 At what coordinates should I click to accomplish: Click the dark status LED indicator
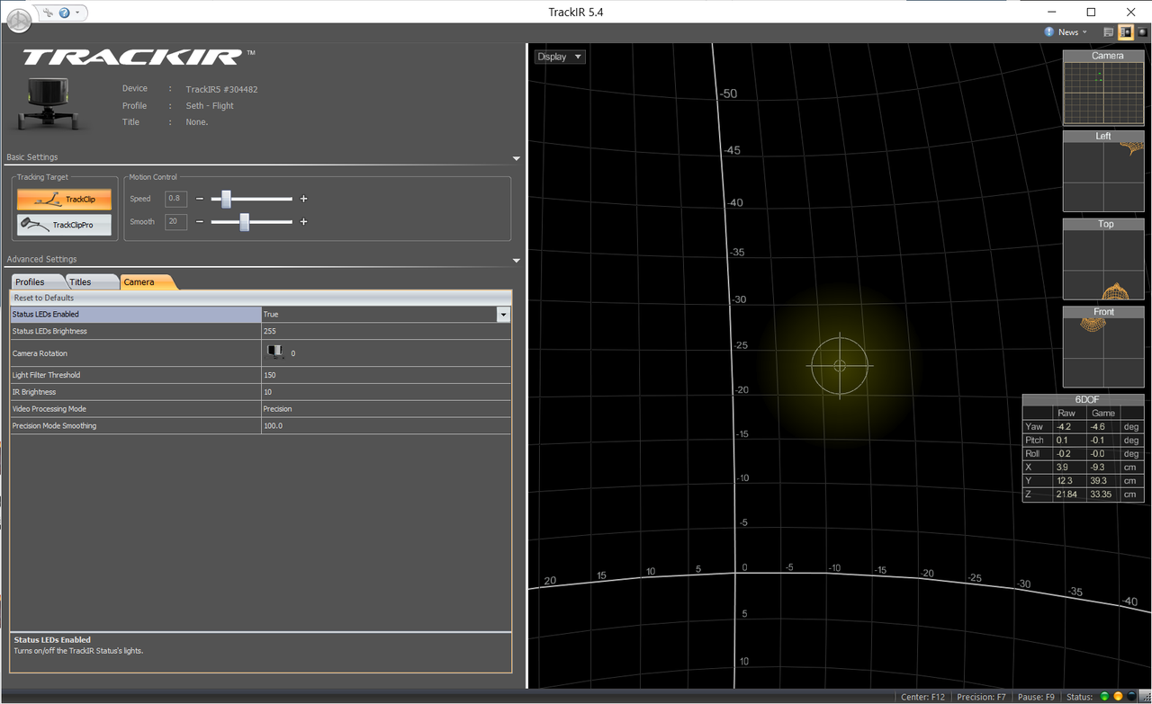click(x=1131, y=697)
